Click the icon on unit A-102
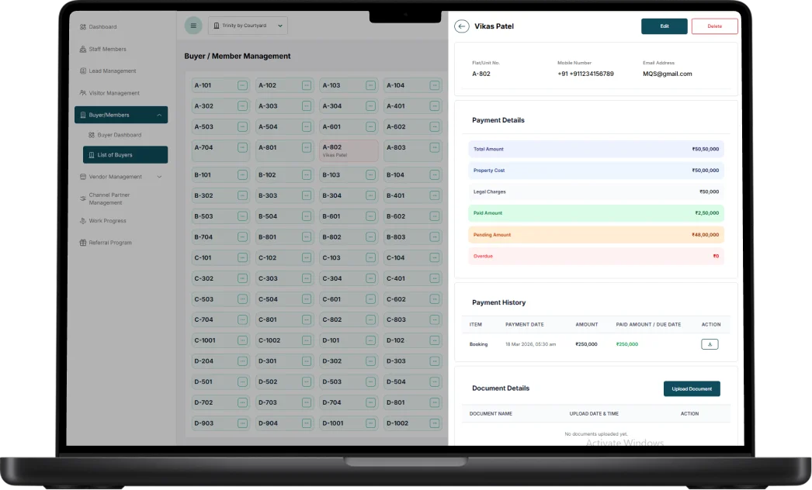The height and width of the screenshot is (490, 812). click(307, 85)
